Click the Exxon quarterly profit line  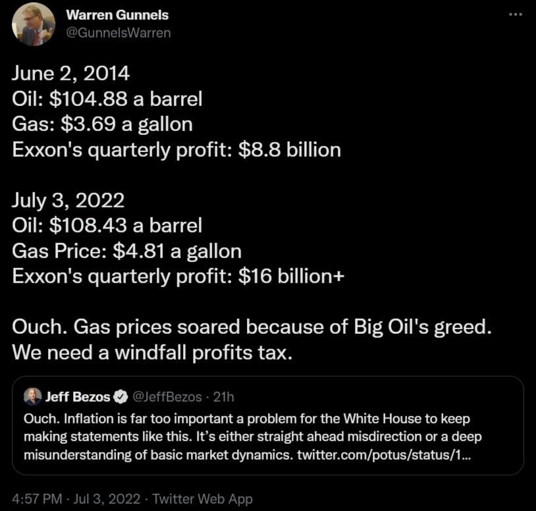[178, 149]
